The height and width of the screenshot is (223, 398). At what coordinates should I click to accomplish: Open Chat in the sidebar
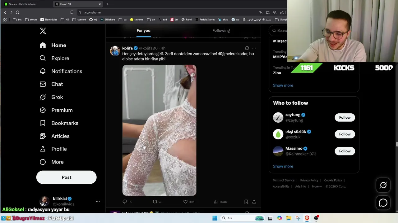51,84
